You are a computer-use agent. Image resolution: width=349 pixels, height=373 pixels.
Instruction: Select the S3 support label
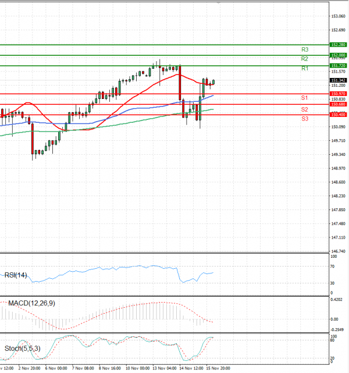coord(304,119)
